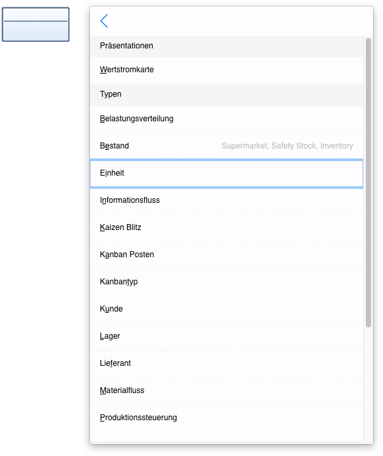Select the Kanban Posten entry
383x456 pixels.
tap(226, 255)
